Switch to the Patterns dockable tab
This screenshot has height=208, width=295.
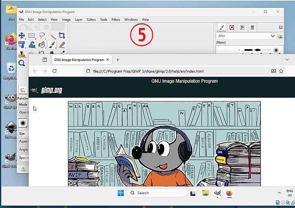pyautogui.click(x=232, y=28)
